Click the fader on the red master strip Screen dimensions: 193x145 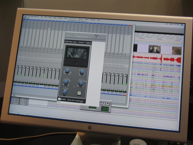(x=126, y=75)
